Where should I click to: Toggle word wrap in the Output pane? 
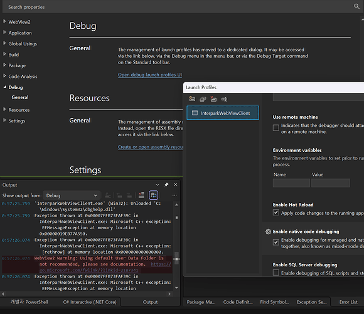153,195
